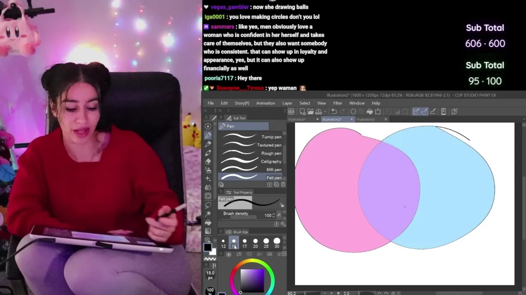Open the Help menu
The height and width of the screenshot is (295, 526).
tap(376, 103)
